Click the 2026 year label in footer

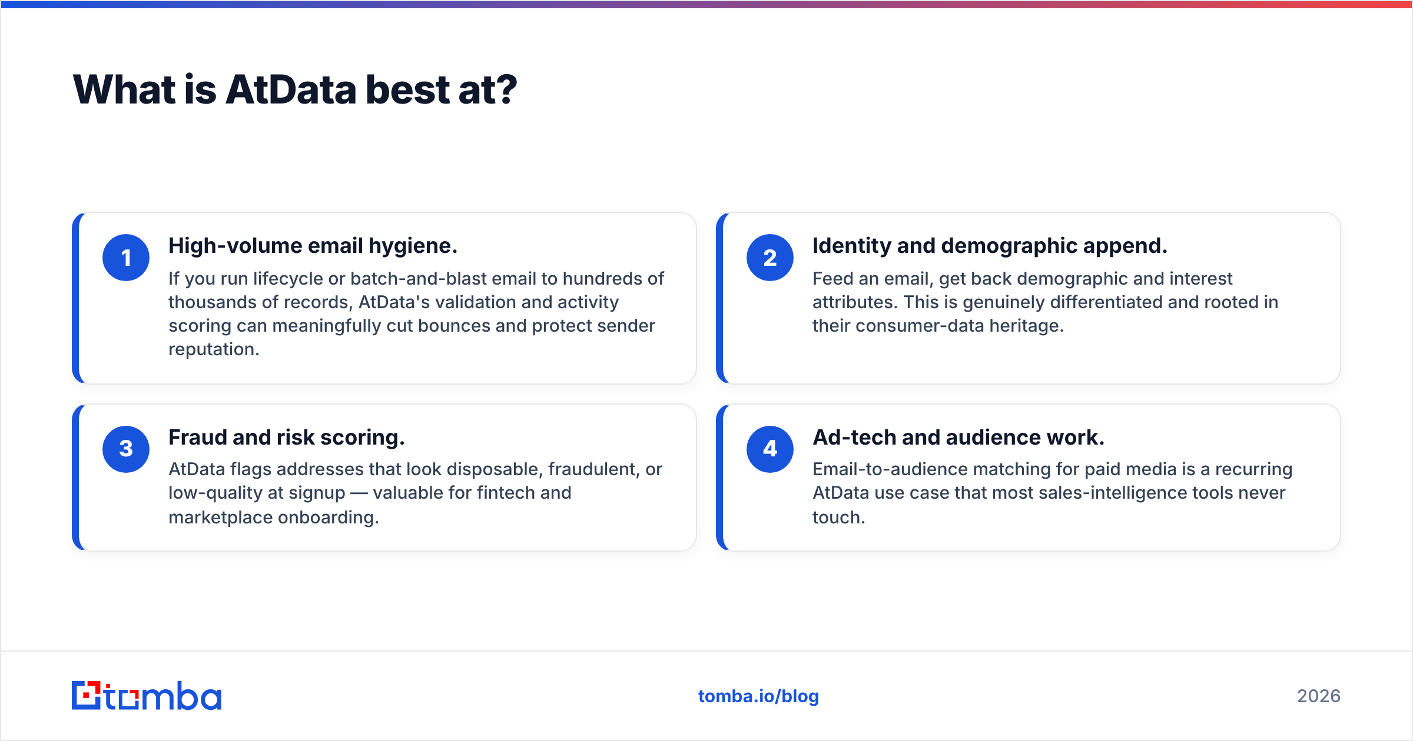click(x=1319, y=696)
